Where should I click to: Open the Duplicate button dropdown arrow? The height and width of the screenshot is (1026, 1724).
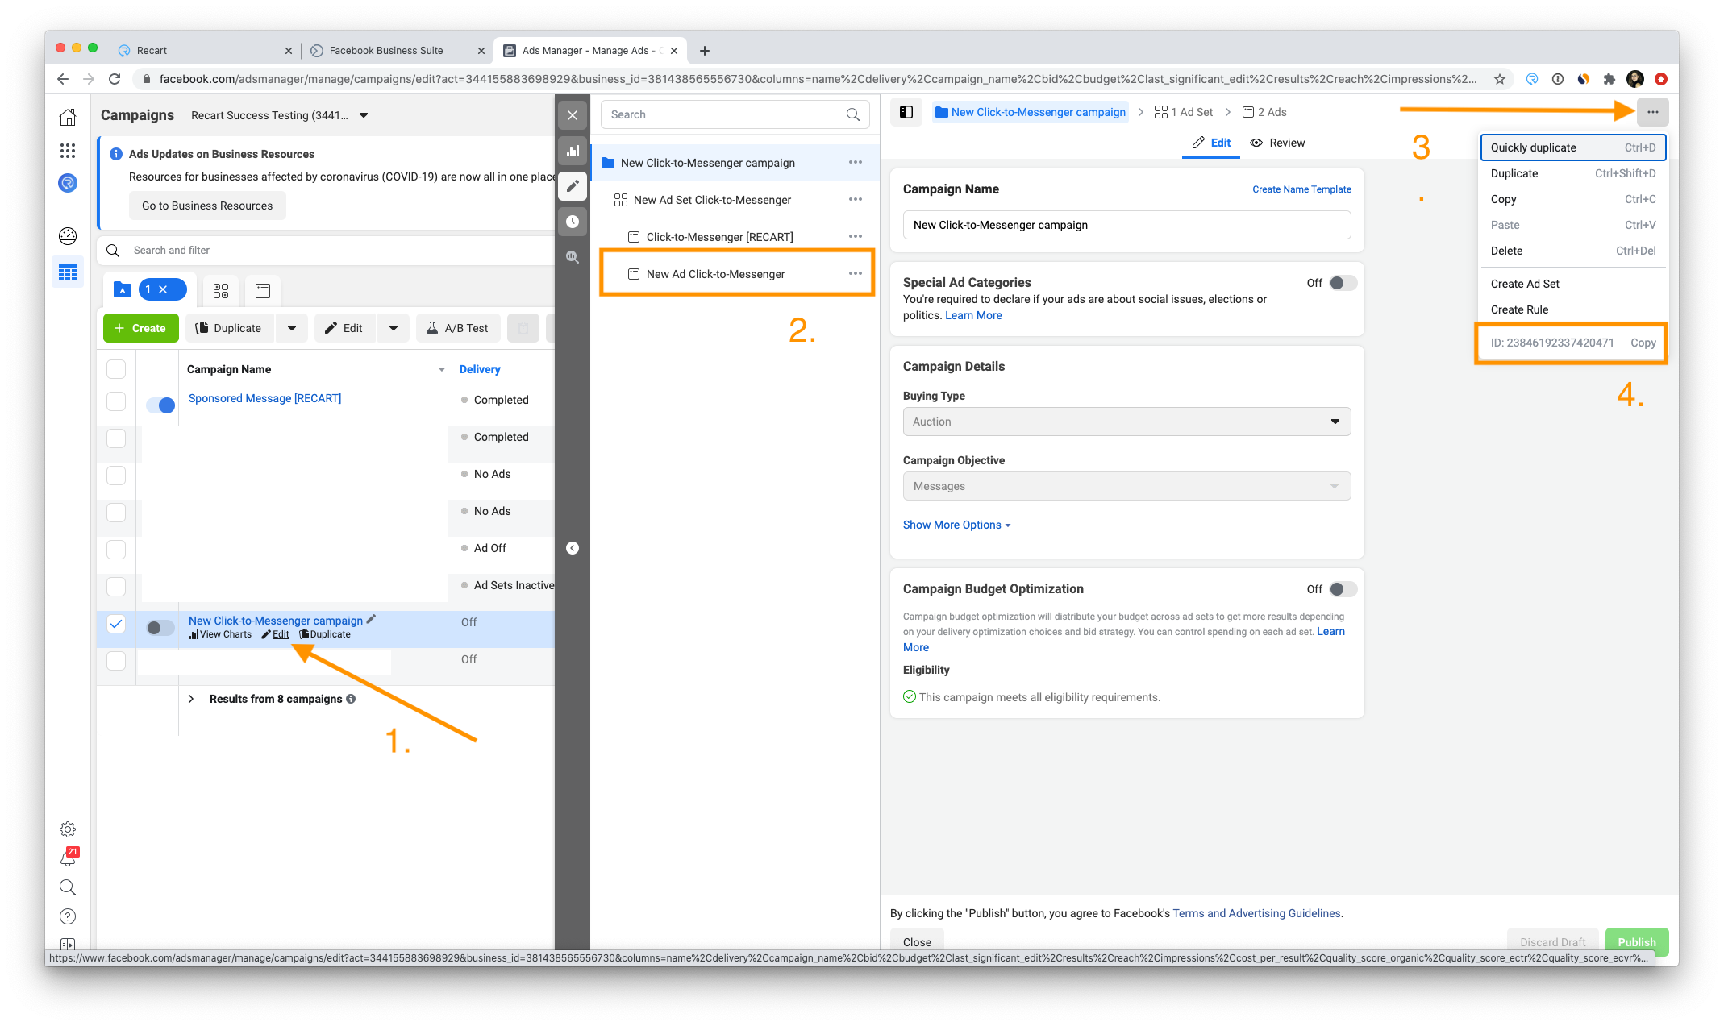point(292,328)
